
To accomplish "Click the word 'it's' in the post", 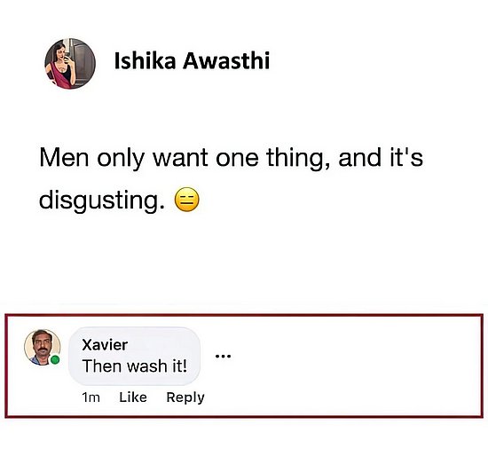I will click(406, 157).
